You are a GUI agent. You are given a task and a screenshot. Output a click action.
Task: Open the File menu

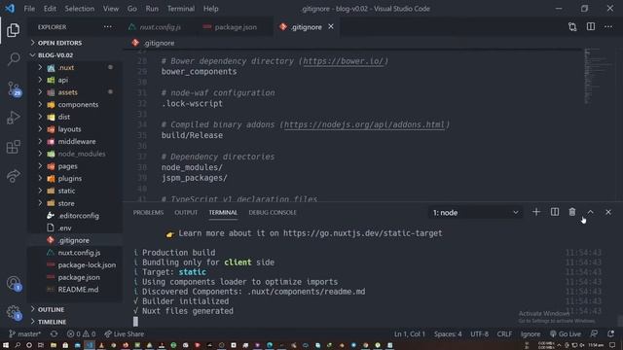coord(29,9)
